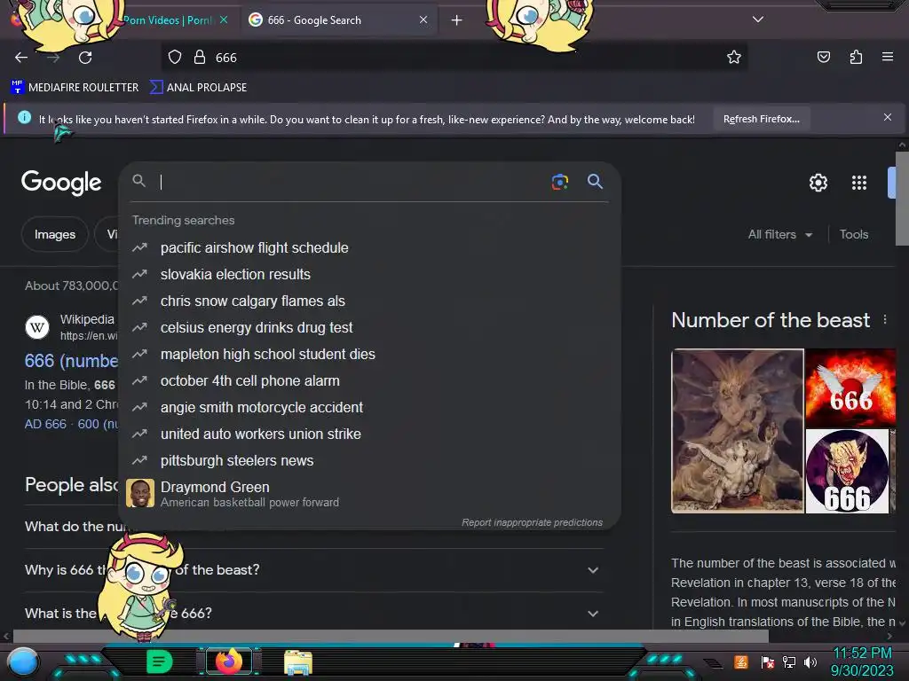
Task: Open the tracking protection shield icon
Action: coord(175,58)
